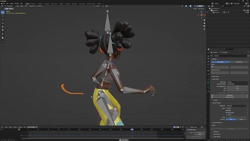This screenshot has height=141, width=250.
Task: Open the Paths Type dropdown
Action: click(237, 82)
